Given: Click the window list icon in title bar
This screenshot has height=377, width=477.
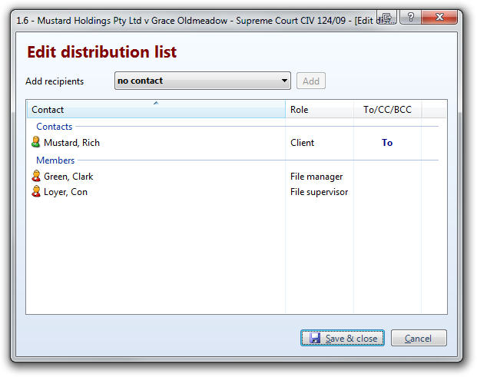Looking at the screenshot, I should 386,17.
